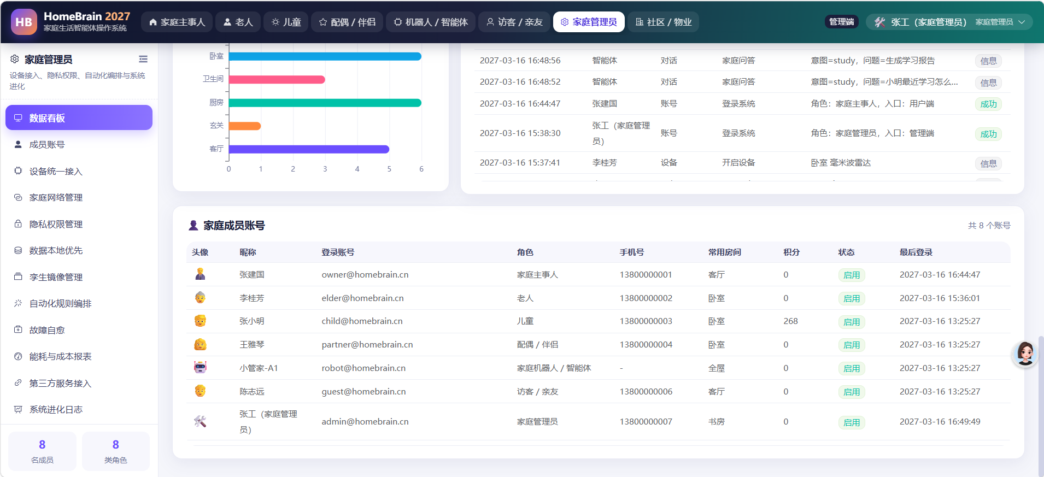Click the 隐私权限管理 lock icon
This screenshot has width=1044, height=477.
tap(18, 224)
